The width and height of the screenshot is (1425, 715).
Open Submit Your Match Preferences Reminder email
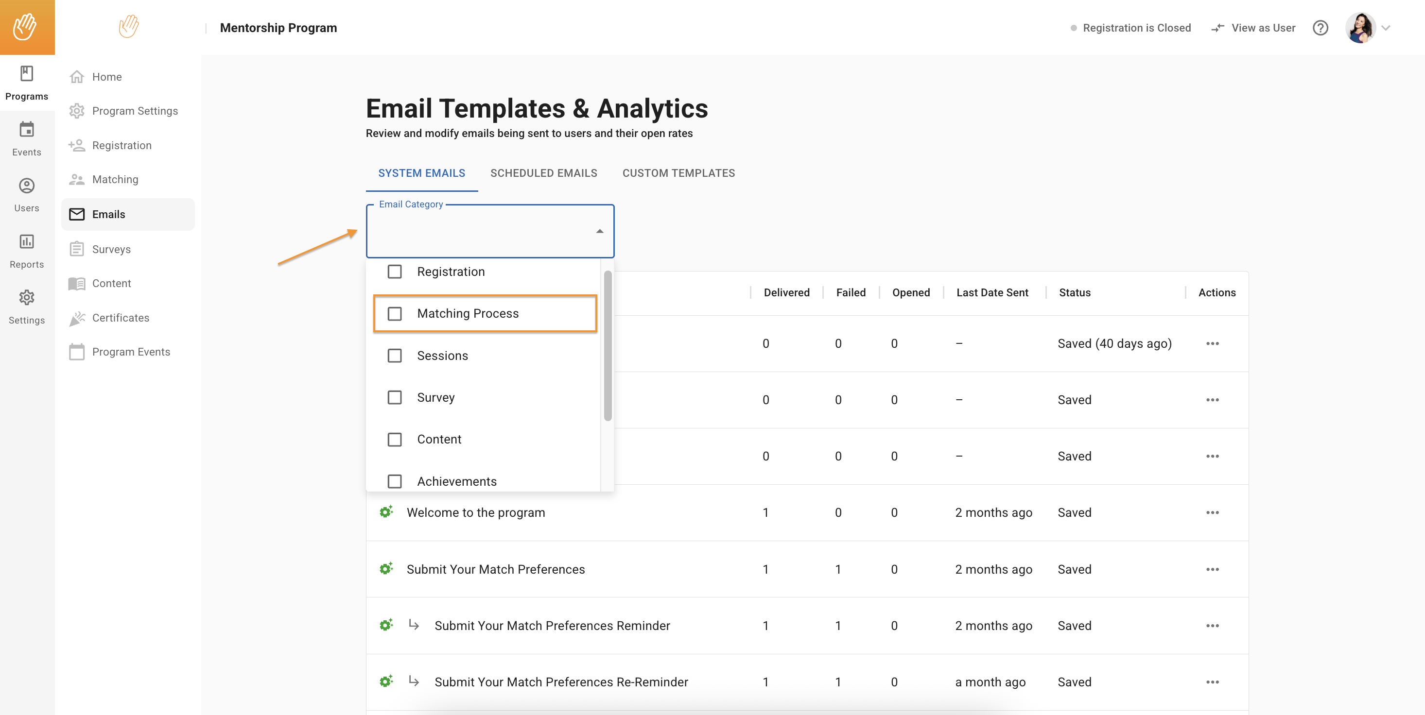click(x=552, y=626)
